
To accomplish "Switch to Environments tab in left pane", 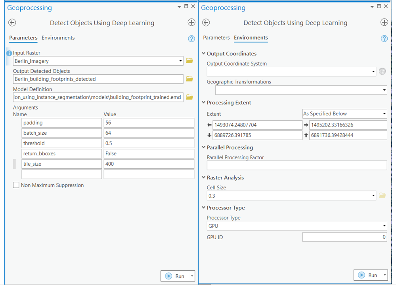I will point(58,38).
